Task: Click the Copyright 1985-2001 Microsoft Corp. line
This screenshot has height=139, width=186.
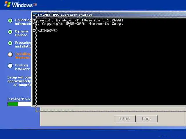Action: (x=78, y=24)
